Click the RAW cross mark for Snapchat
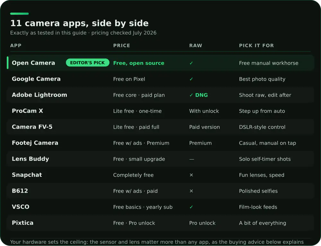Viewport: 321px width, 246px height. (x=191, y=175)
